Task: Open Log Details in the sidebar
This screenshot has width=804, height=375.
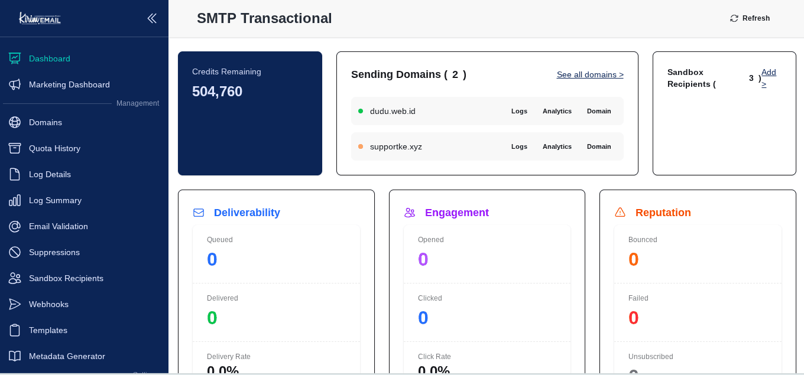Action: [x=50, y=174]
